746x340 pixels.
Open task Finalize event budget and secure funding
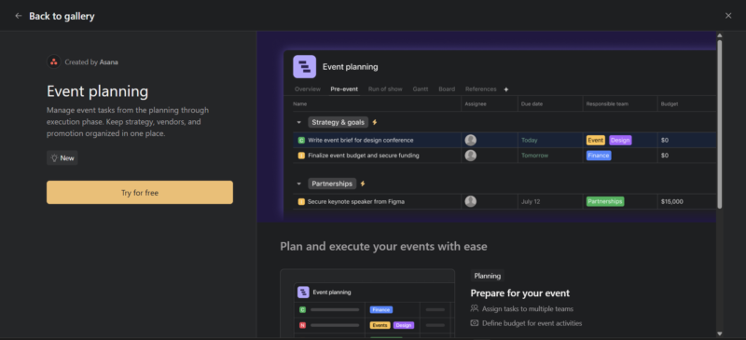pos(364,156)
